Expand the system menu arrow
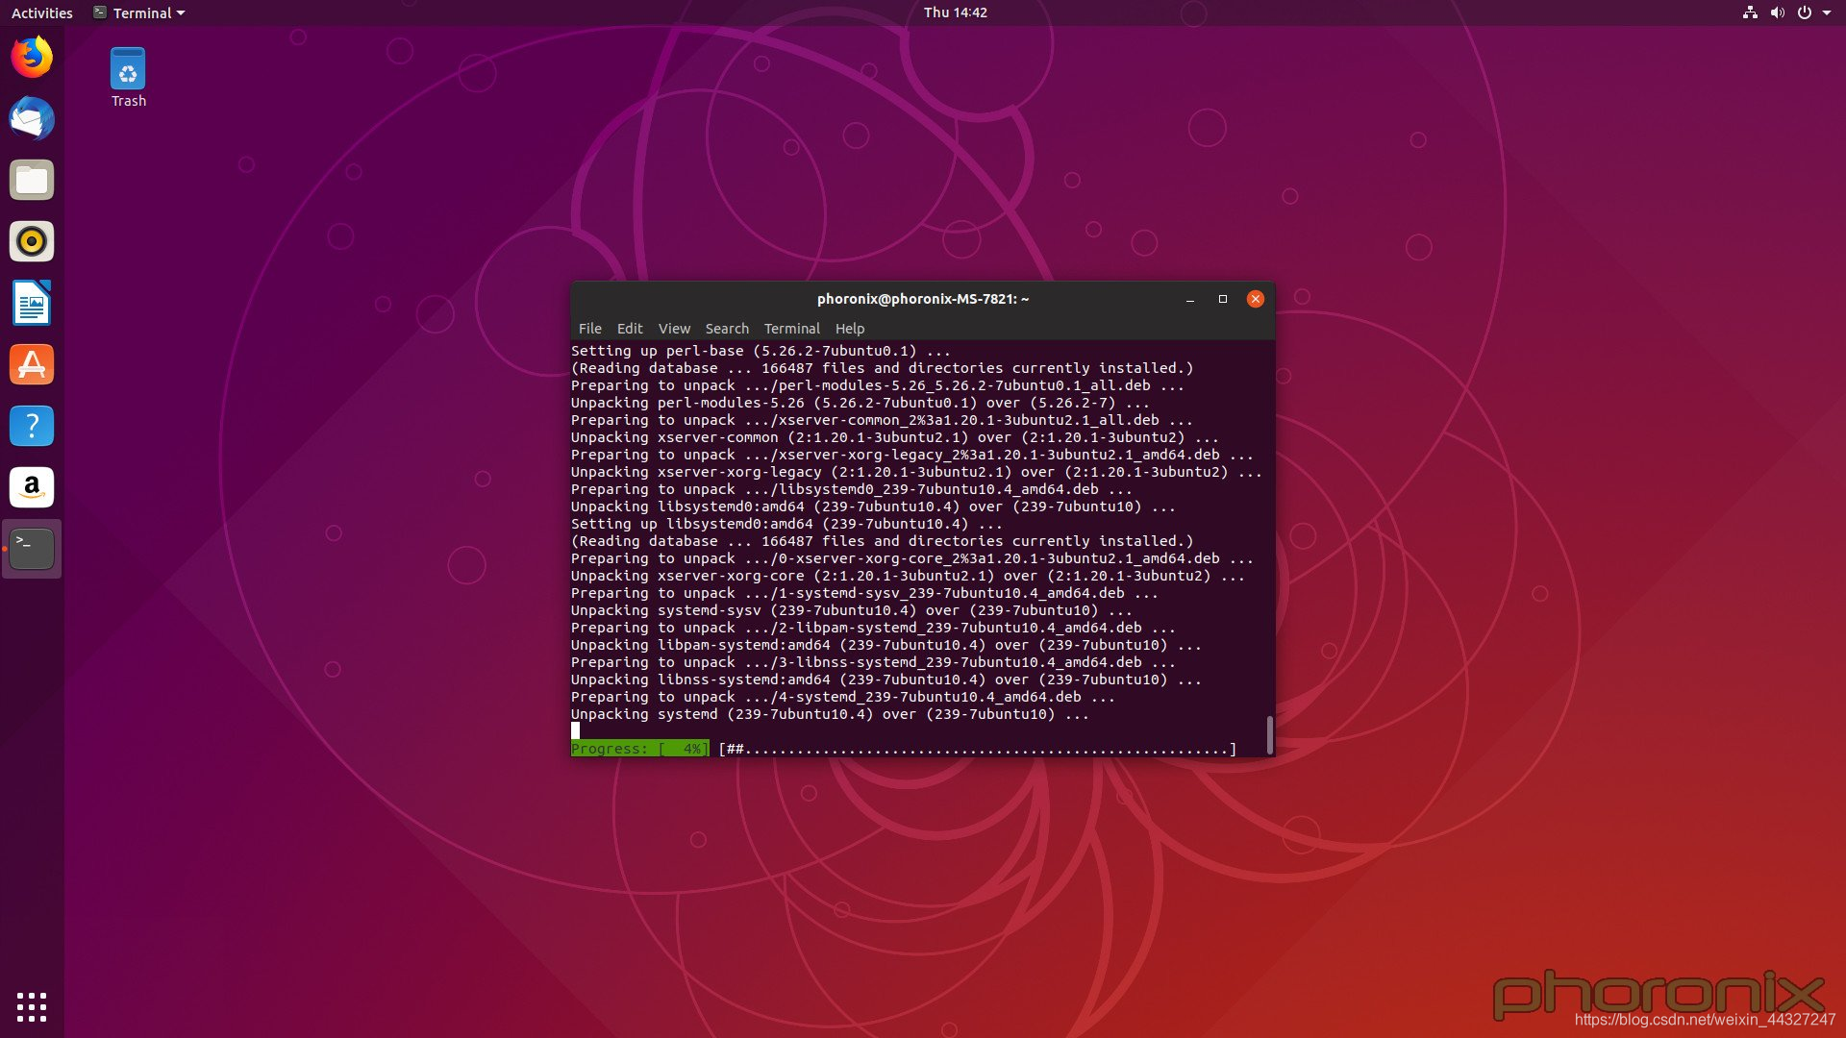This screenshot has width=1846, height=1038. pos(1827,12)
